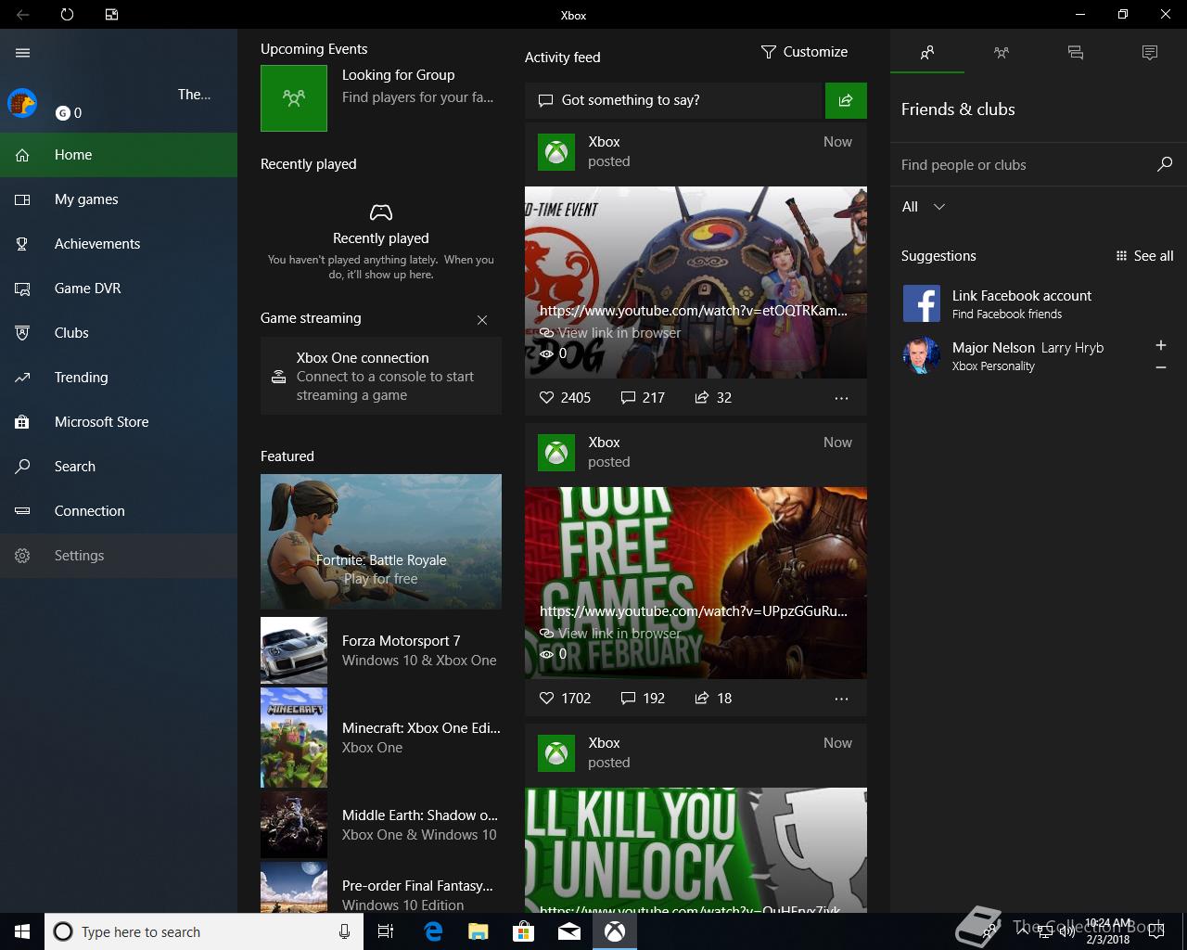Open Forza Motorsport 7 thumbnail
Screen dimensions: 1187x950
(294, 650)
